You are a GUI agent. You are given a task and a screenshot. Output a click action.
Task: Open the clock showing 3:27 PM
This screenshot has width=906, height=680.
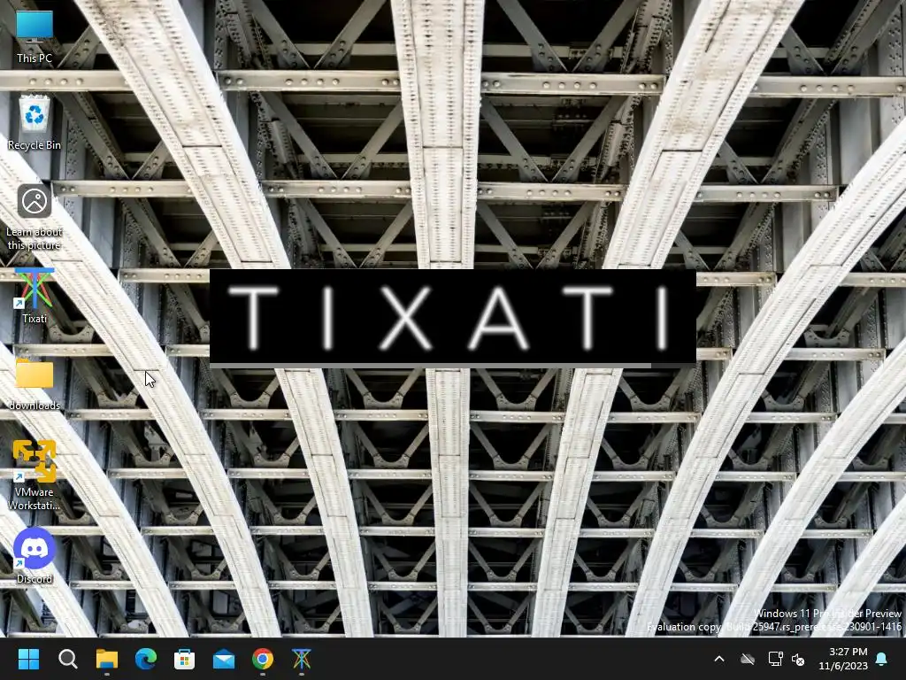click(843, 659)
